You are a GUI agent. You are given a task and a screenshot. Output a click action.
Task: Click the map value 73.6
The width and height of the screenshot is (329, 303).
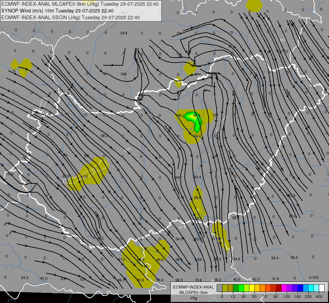click(x=198, y=280)
